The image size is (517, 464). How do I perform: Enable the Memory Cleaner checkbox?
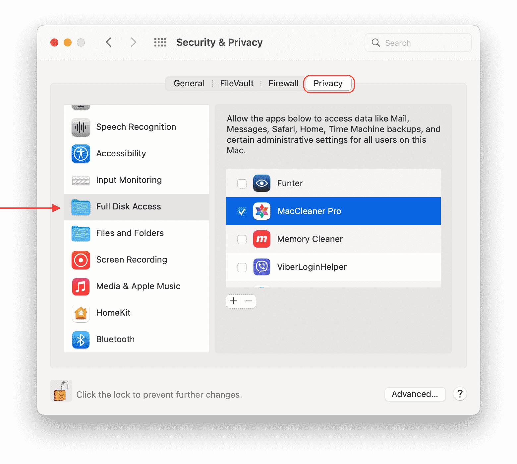242,239
